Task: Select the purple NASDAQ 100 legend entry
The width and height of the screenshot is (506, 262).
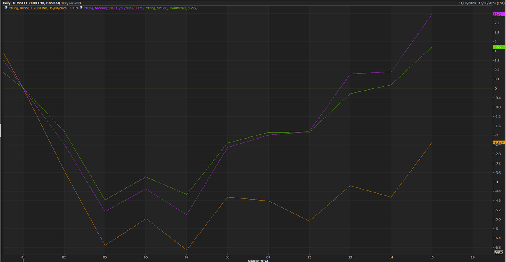Action: click(x=113, y=8)
